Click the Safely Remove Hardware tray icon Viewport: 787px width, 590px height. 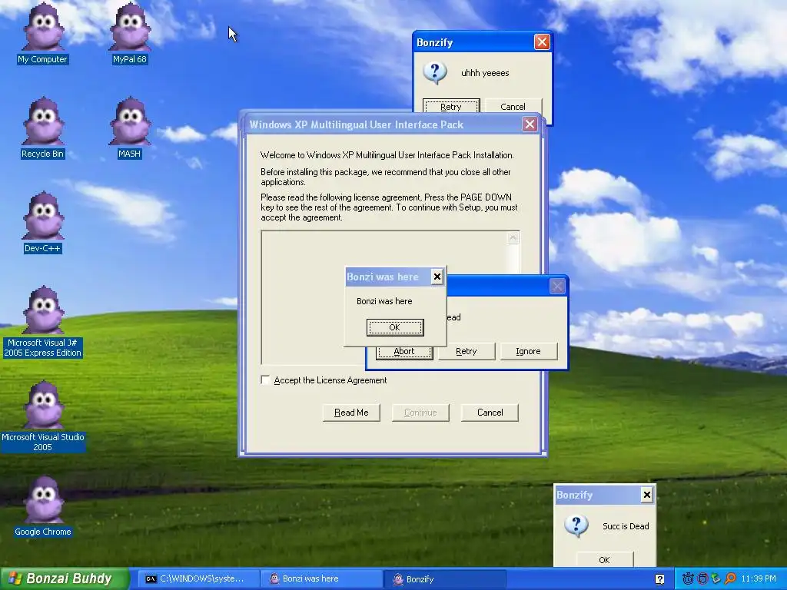[716, 578]
